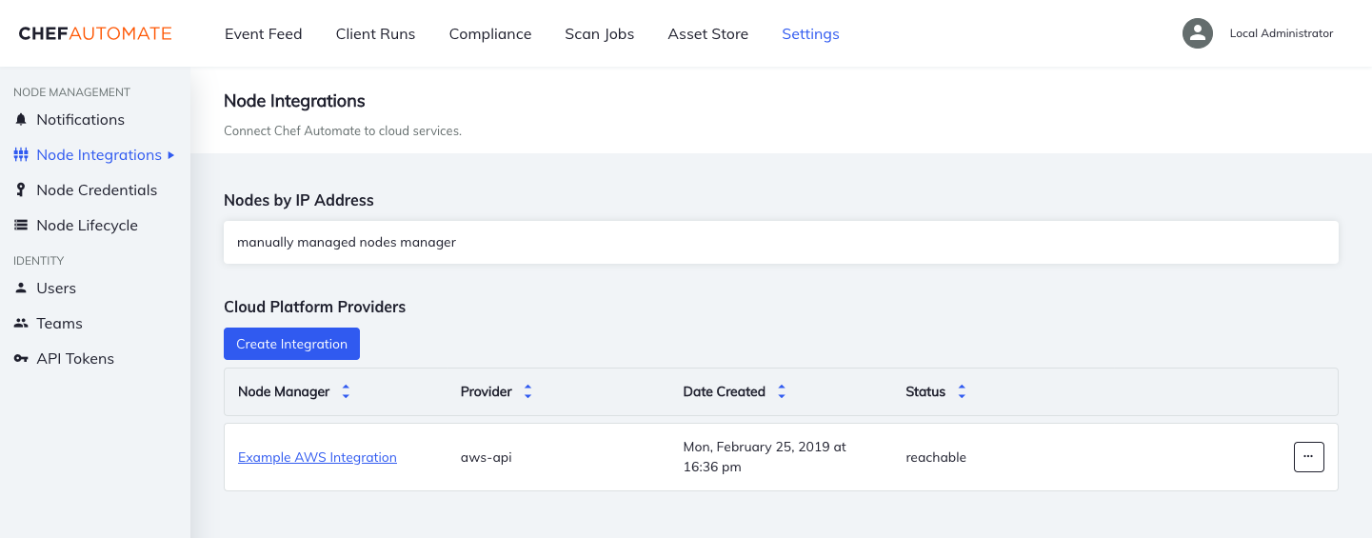Sort table by Status column
This screenshot has width=1372, height=538.
(x=962, y=392)
